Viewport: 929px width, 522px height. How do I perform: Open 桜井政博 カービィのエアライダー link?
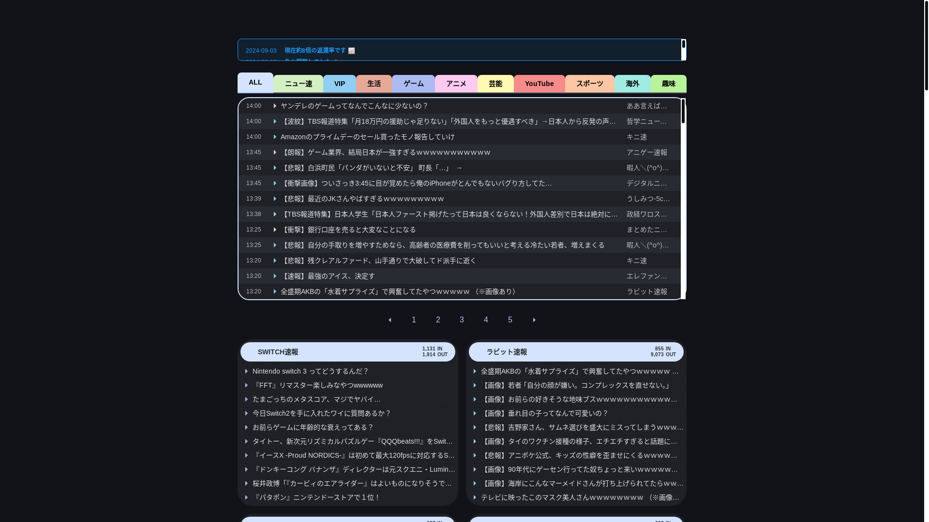pyautogui.click(x=352, y=483)
